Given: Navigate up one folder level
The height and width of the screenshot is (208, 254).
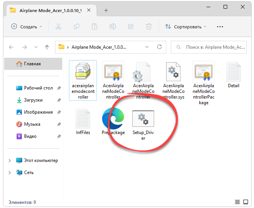Looking at the screenshot, I should pyautogui.click(x=47, y=47).
